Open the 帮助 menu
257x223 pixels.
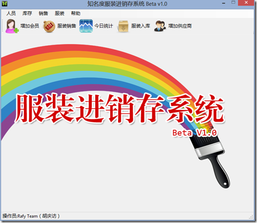(x=76, y=13)
